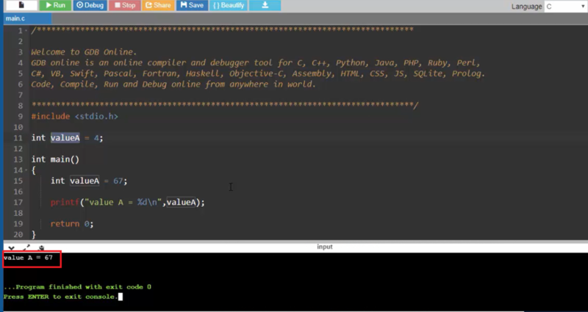The height and width of the screenshot is (312, 588).
Task: Run the program with the Run button
Action: click(55, 5)
